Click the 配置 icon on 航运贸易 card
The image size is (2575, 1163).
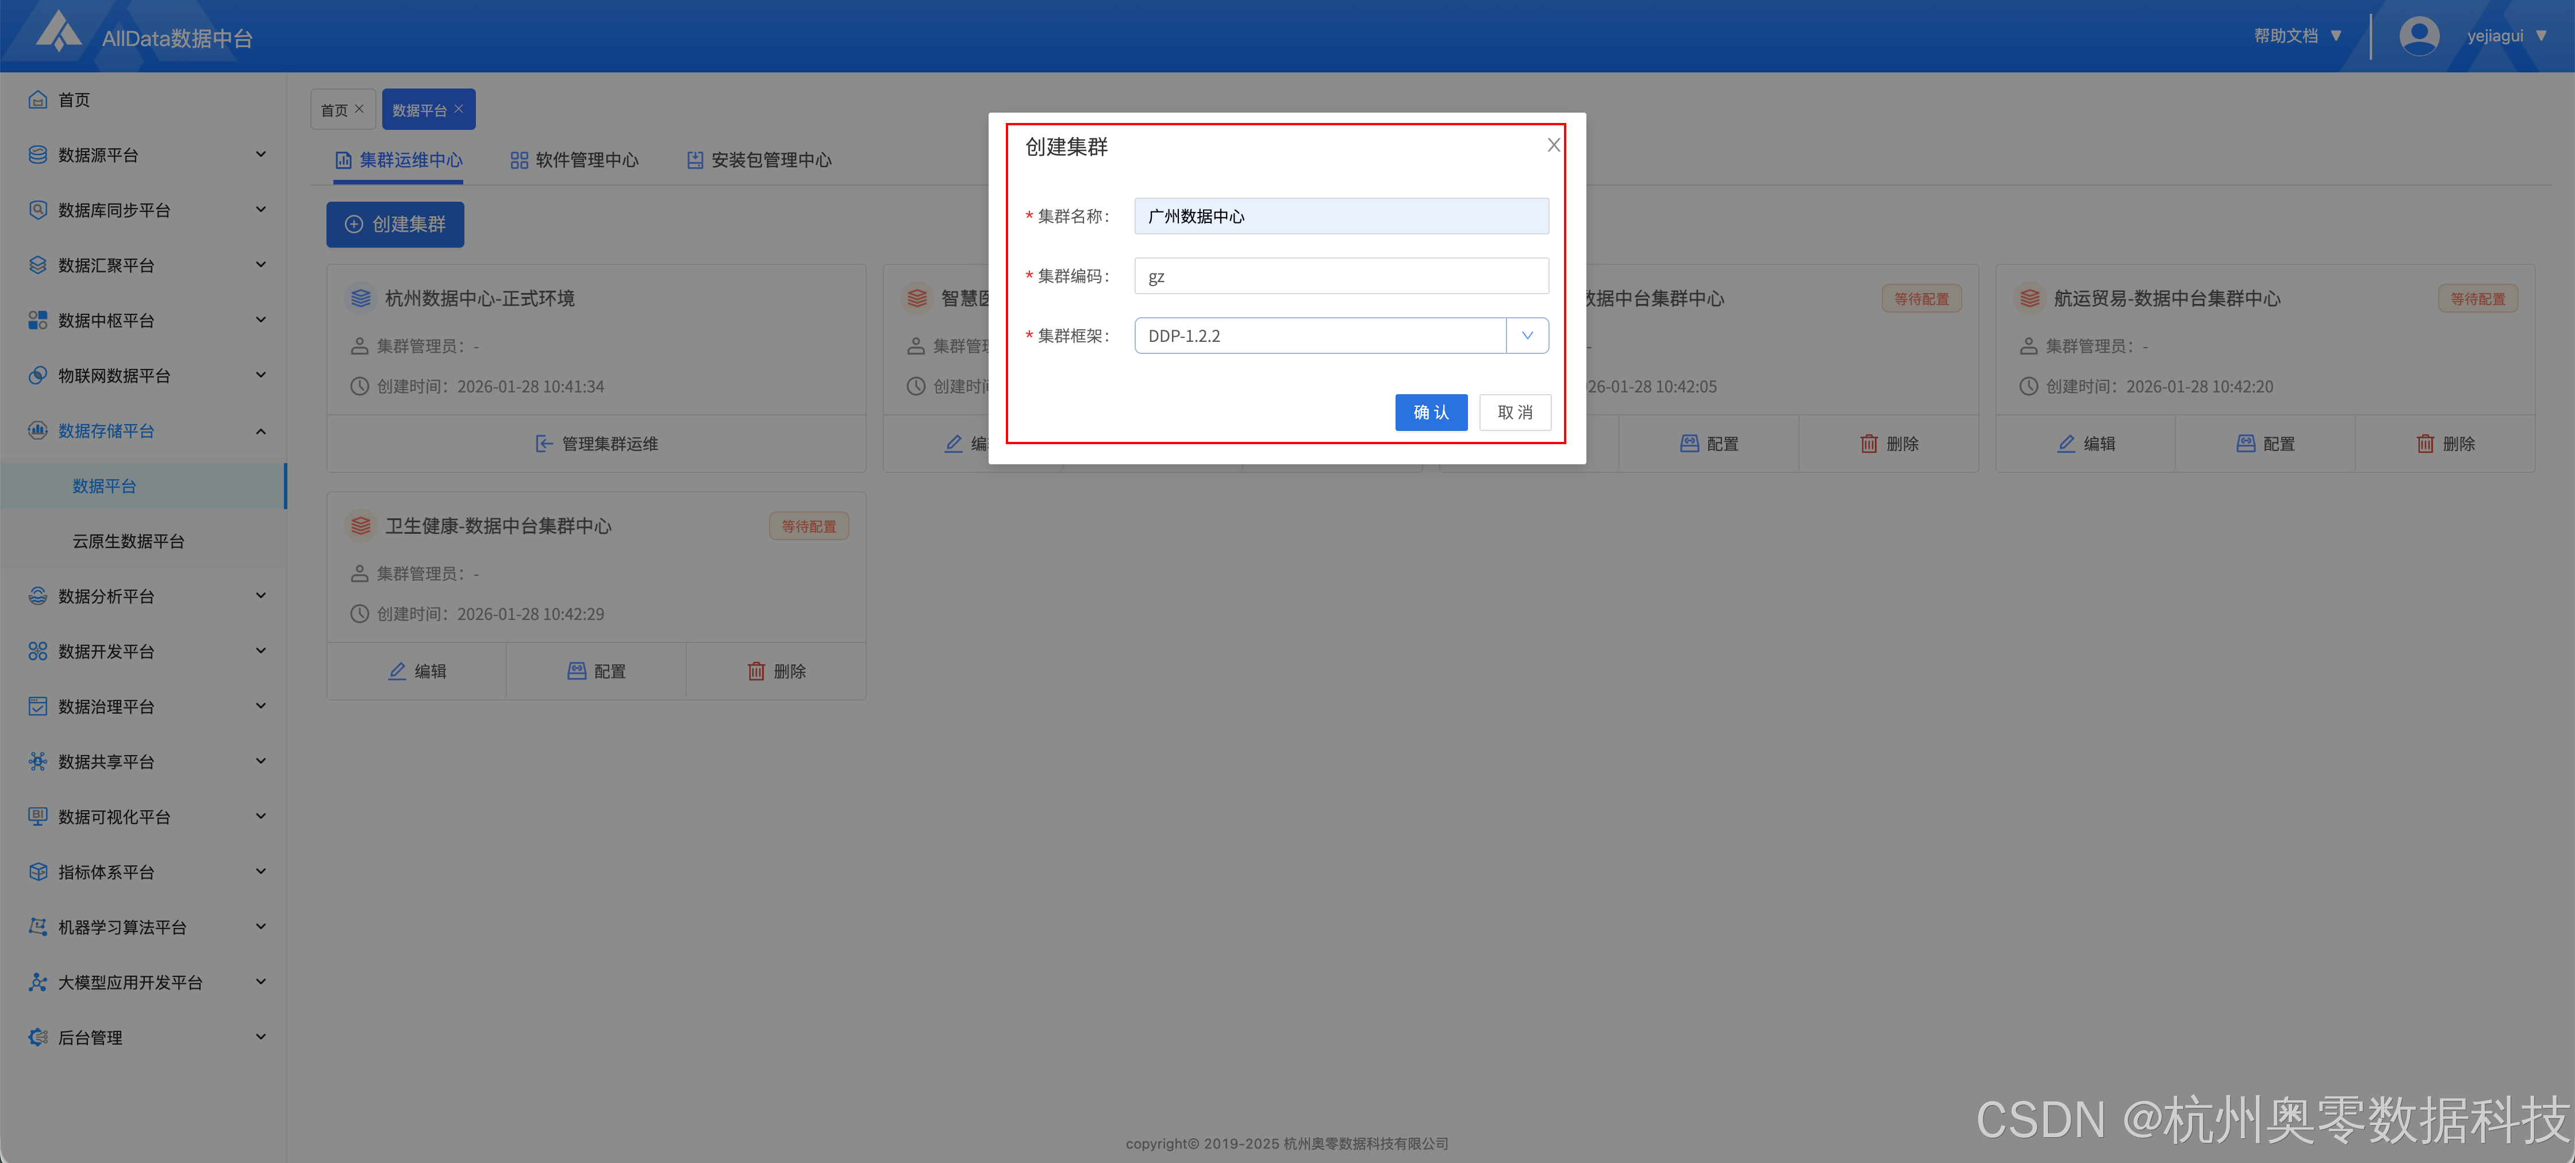coord(2245,444)
